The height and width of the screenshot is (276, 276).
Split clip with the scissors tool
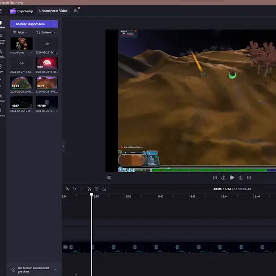[x=89, y=189]
